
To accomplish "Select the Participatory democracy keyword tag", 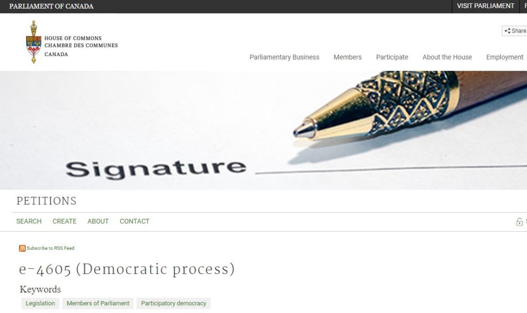I will coord(173,303).
